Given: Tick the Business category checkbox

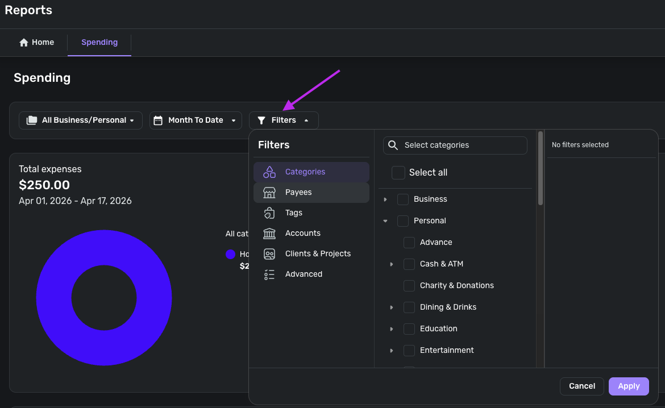Looking at the screenshot, I should click(x=403, y=199).
